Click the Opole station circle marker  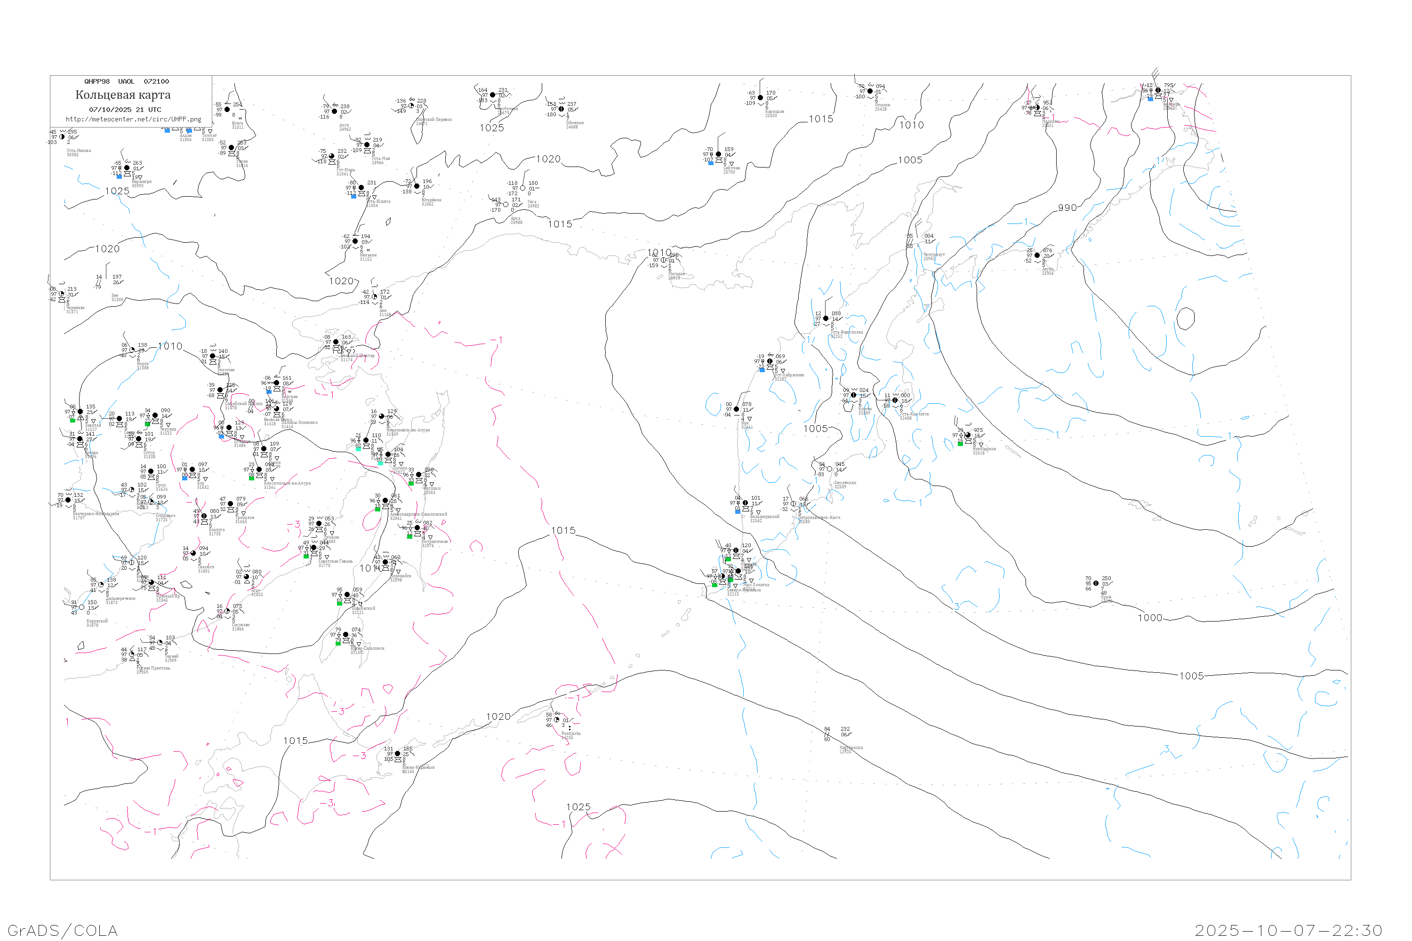1096,583
